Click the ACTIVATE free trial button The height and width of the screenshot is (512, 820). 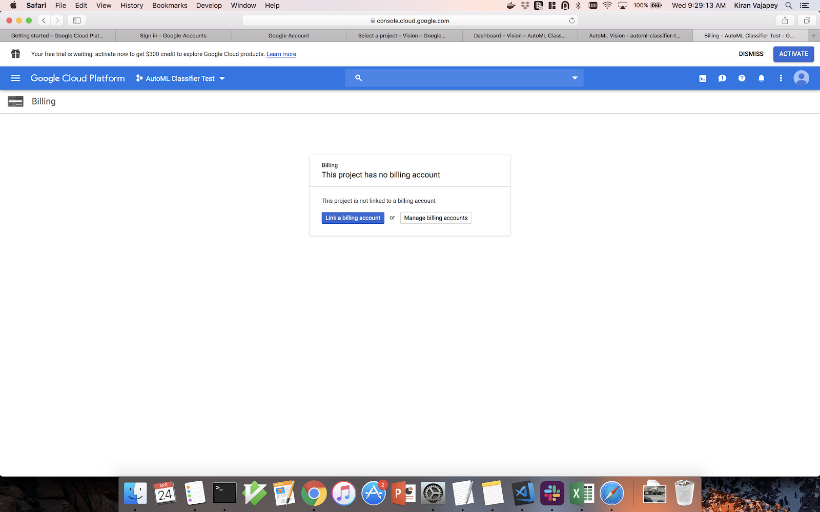click(793, 54)
